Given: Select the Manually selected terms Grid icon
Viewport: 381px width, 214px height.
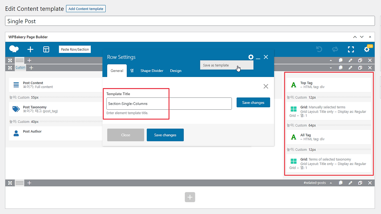Looking at the screenshot, I should coord(293,109).
